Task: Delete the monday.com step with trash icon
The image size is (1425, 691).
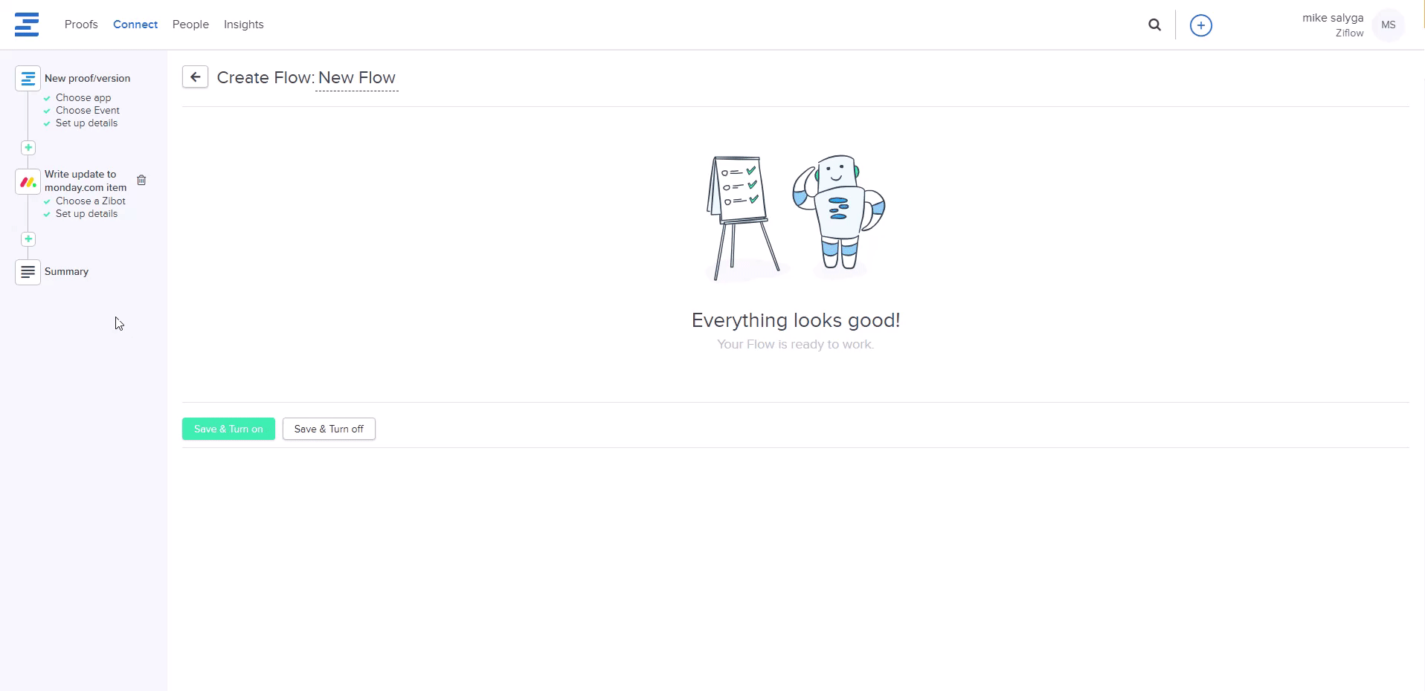Action: click(141, 180)
